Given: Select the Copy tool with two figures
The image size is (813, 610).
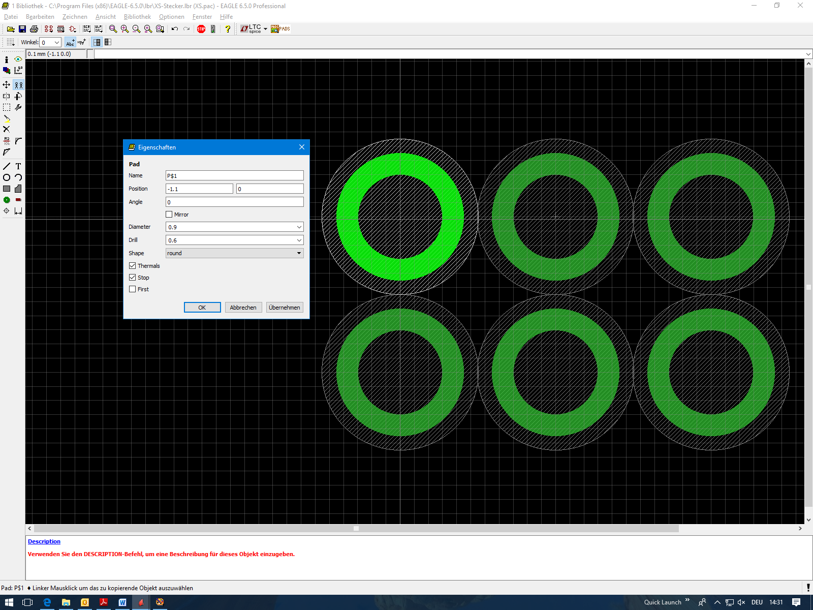Looking at the screenshot, I should [x=18, y=85].
